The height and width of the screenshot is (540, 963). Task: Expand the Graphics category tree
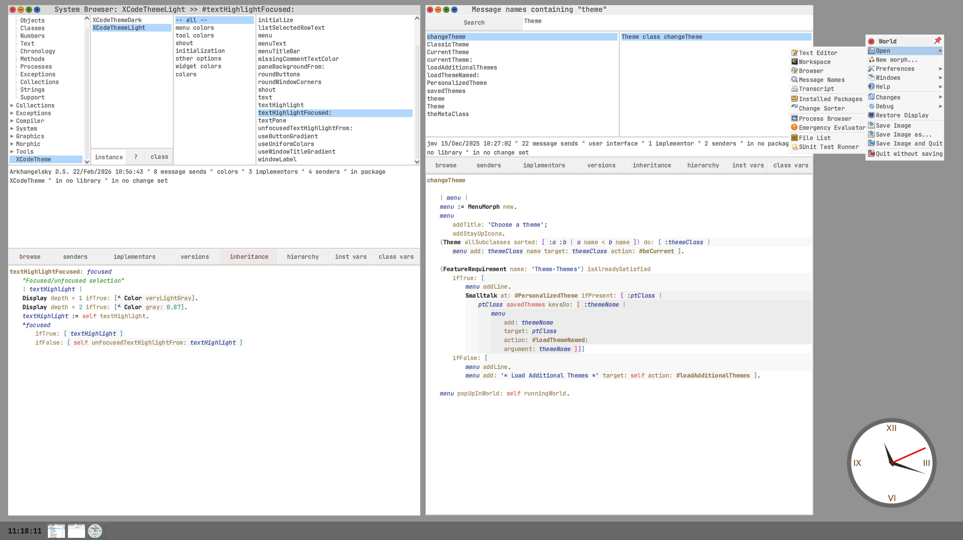click(12, 136)
